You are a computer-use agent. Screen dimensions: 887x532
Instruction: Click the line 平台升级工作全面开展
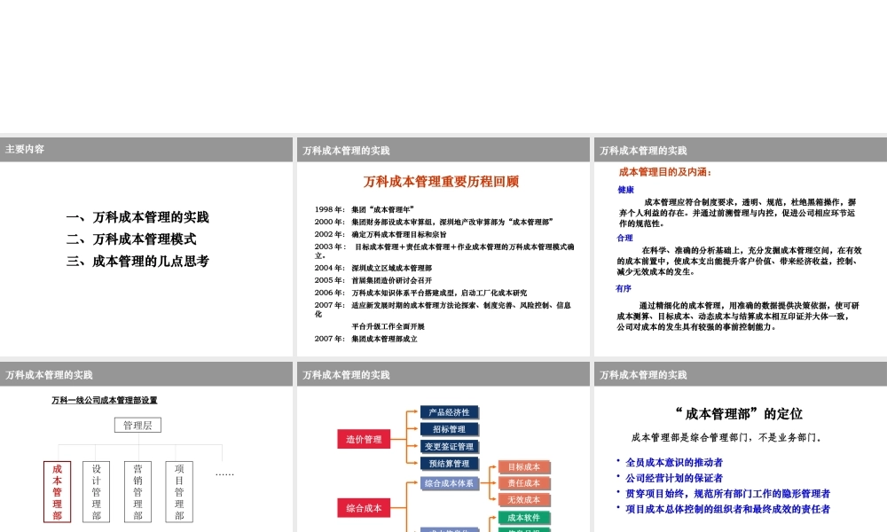(389, 326)
